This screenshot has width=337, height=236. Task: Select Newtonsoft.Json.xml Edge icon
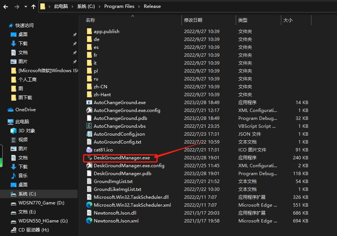[x=89, y=221]
